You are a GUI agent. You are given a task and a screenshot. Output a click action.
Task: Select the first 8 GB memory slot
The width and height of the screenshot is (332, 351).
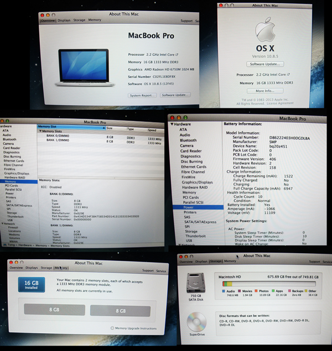click(x=54, y=310)
